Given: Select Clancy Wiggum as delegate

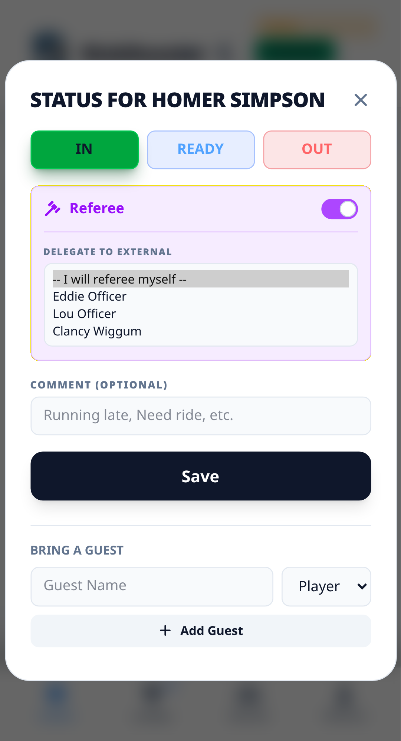Looking at the screenshot, I should pyautogui.click(x=97, y=331).
